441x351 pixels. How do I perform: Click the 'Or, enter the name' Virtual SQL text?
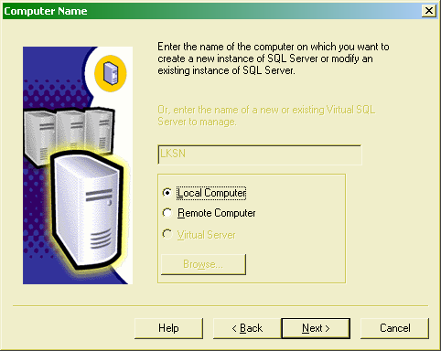click(266, 115)
